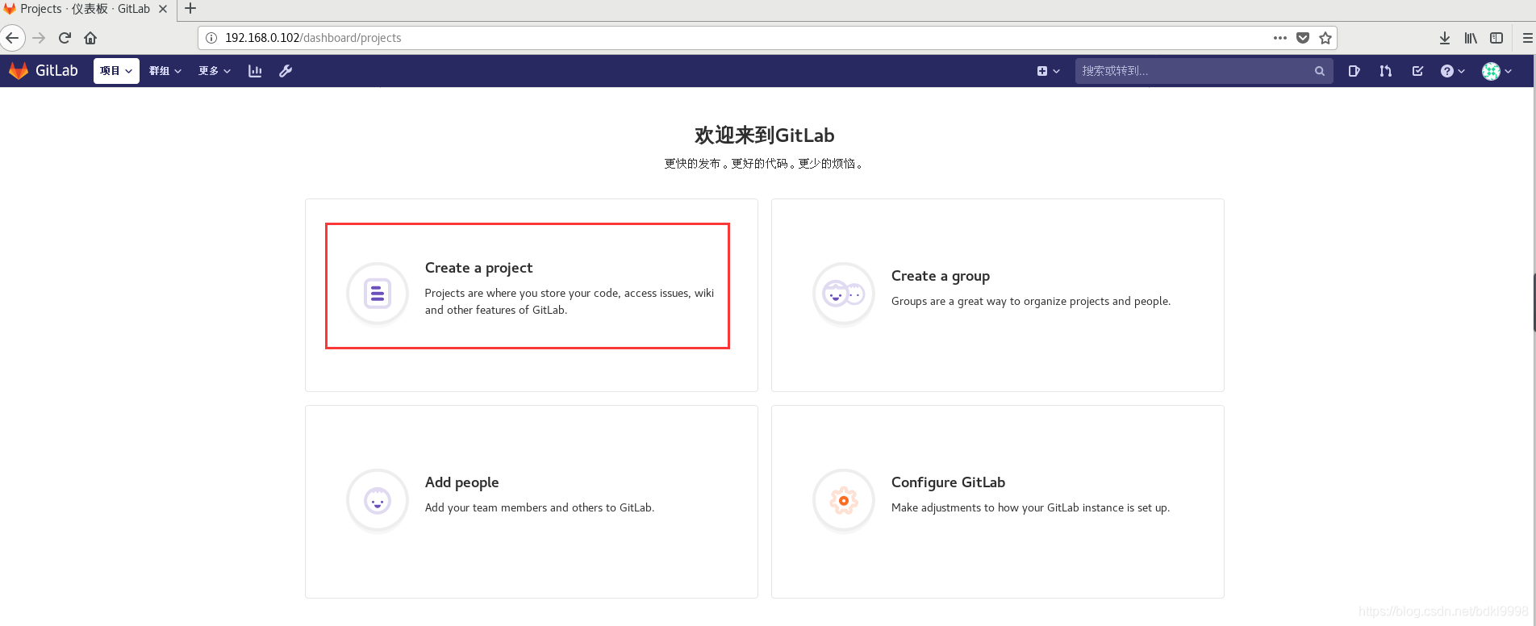1536x626 pixels.
Task: Click the Pocket save icon
Action: pyautogui.click(x=1303, y=38)
